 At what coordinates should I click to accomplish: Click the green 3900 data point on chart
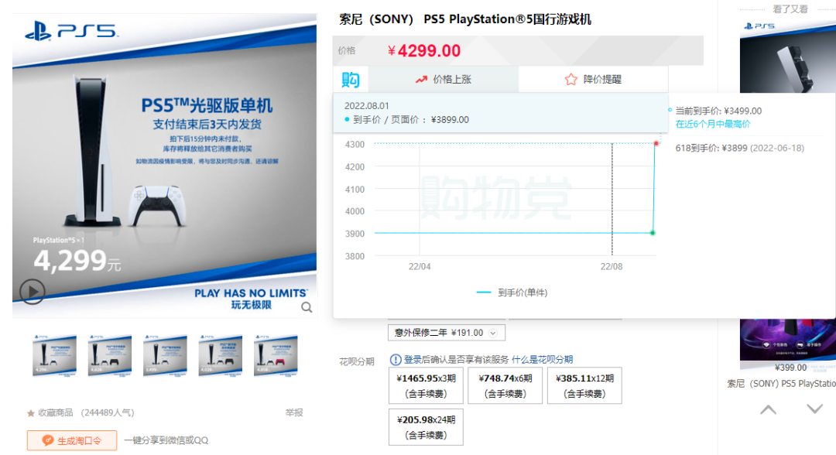point(653,233)
